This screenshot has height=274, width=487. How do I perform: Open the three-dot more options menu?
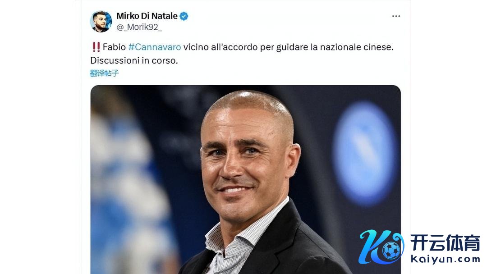pos(396,16)
